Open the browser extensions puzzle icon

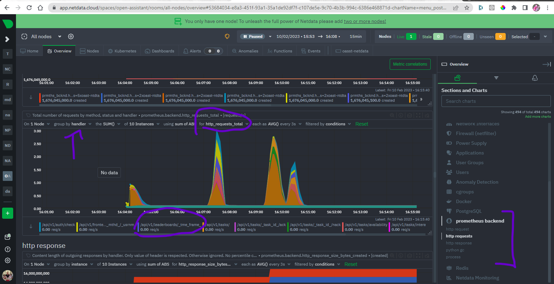[x=514, y=8]
